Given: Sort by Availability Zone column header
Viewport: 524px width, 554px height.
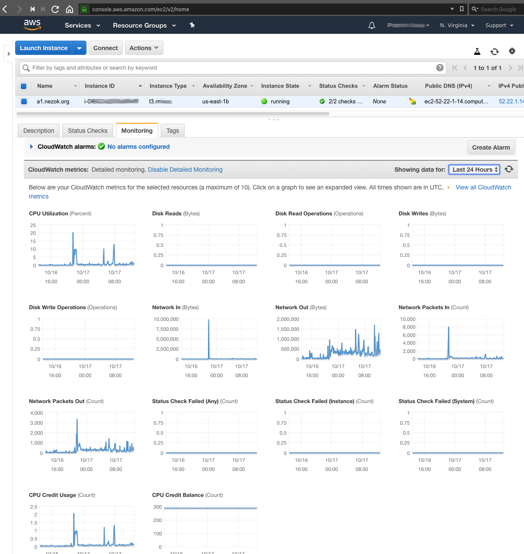Looking at the screenshot, I should pos(227,86).
